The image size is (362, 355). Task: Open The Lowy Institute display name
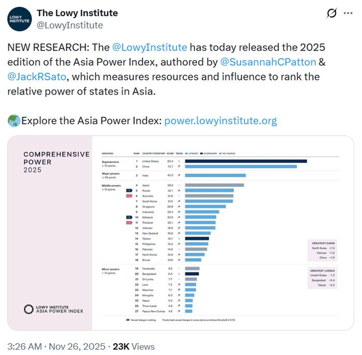pyautogui.click(x=77, y=13)
